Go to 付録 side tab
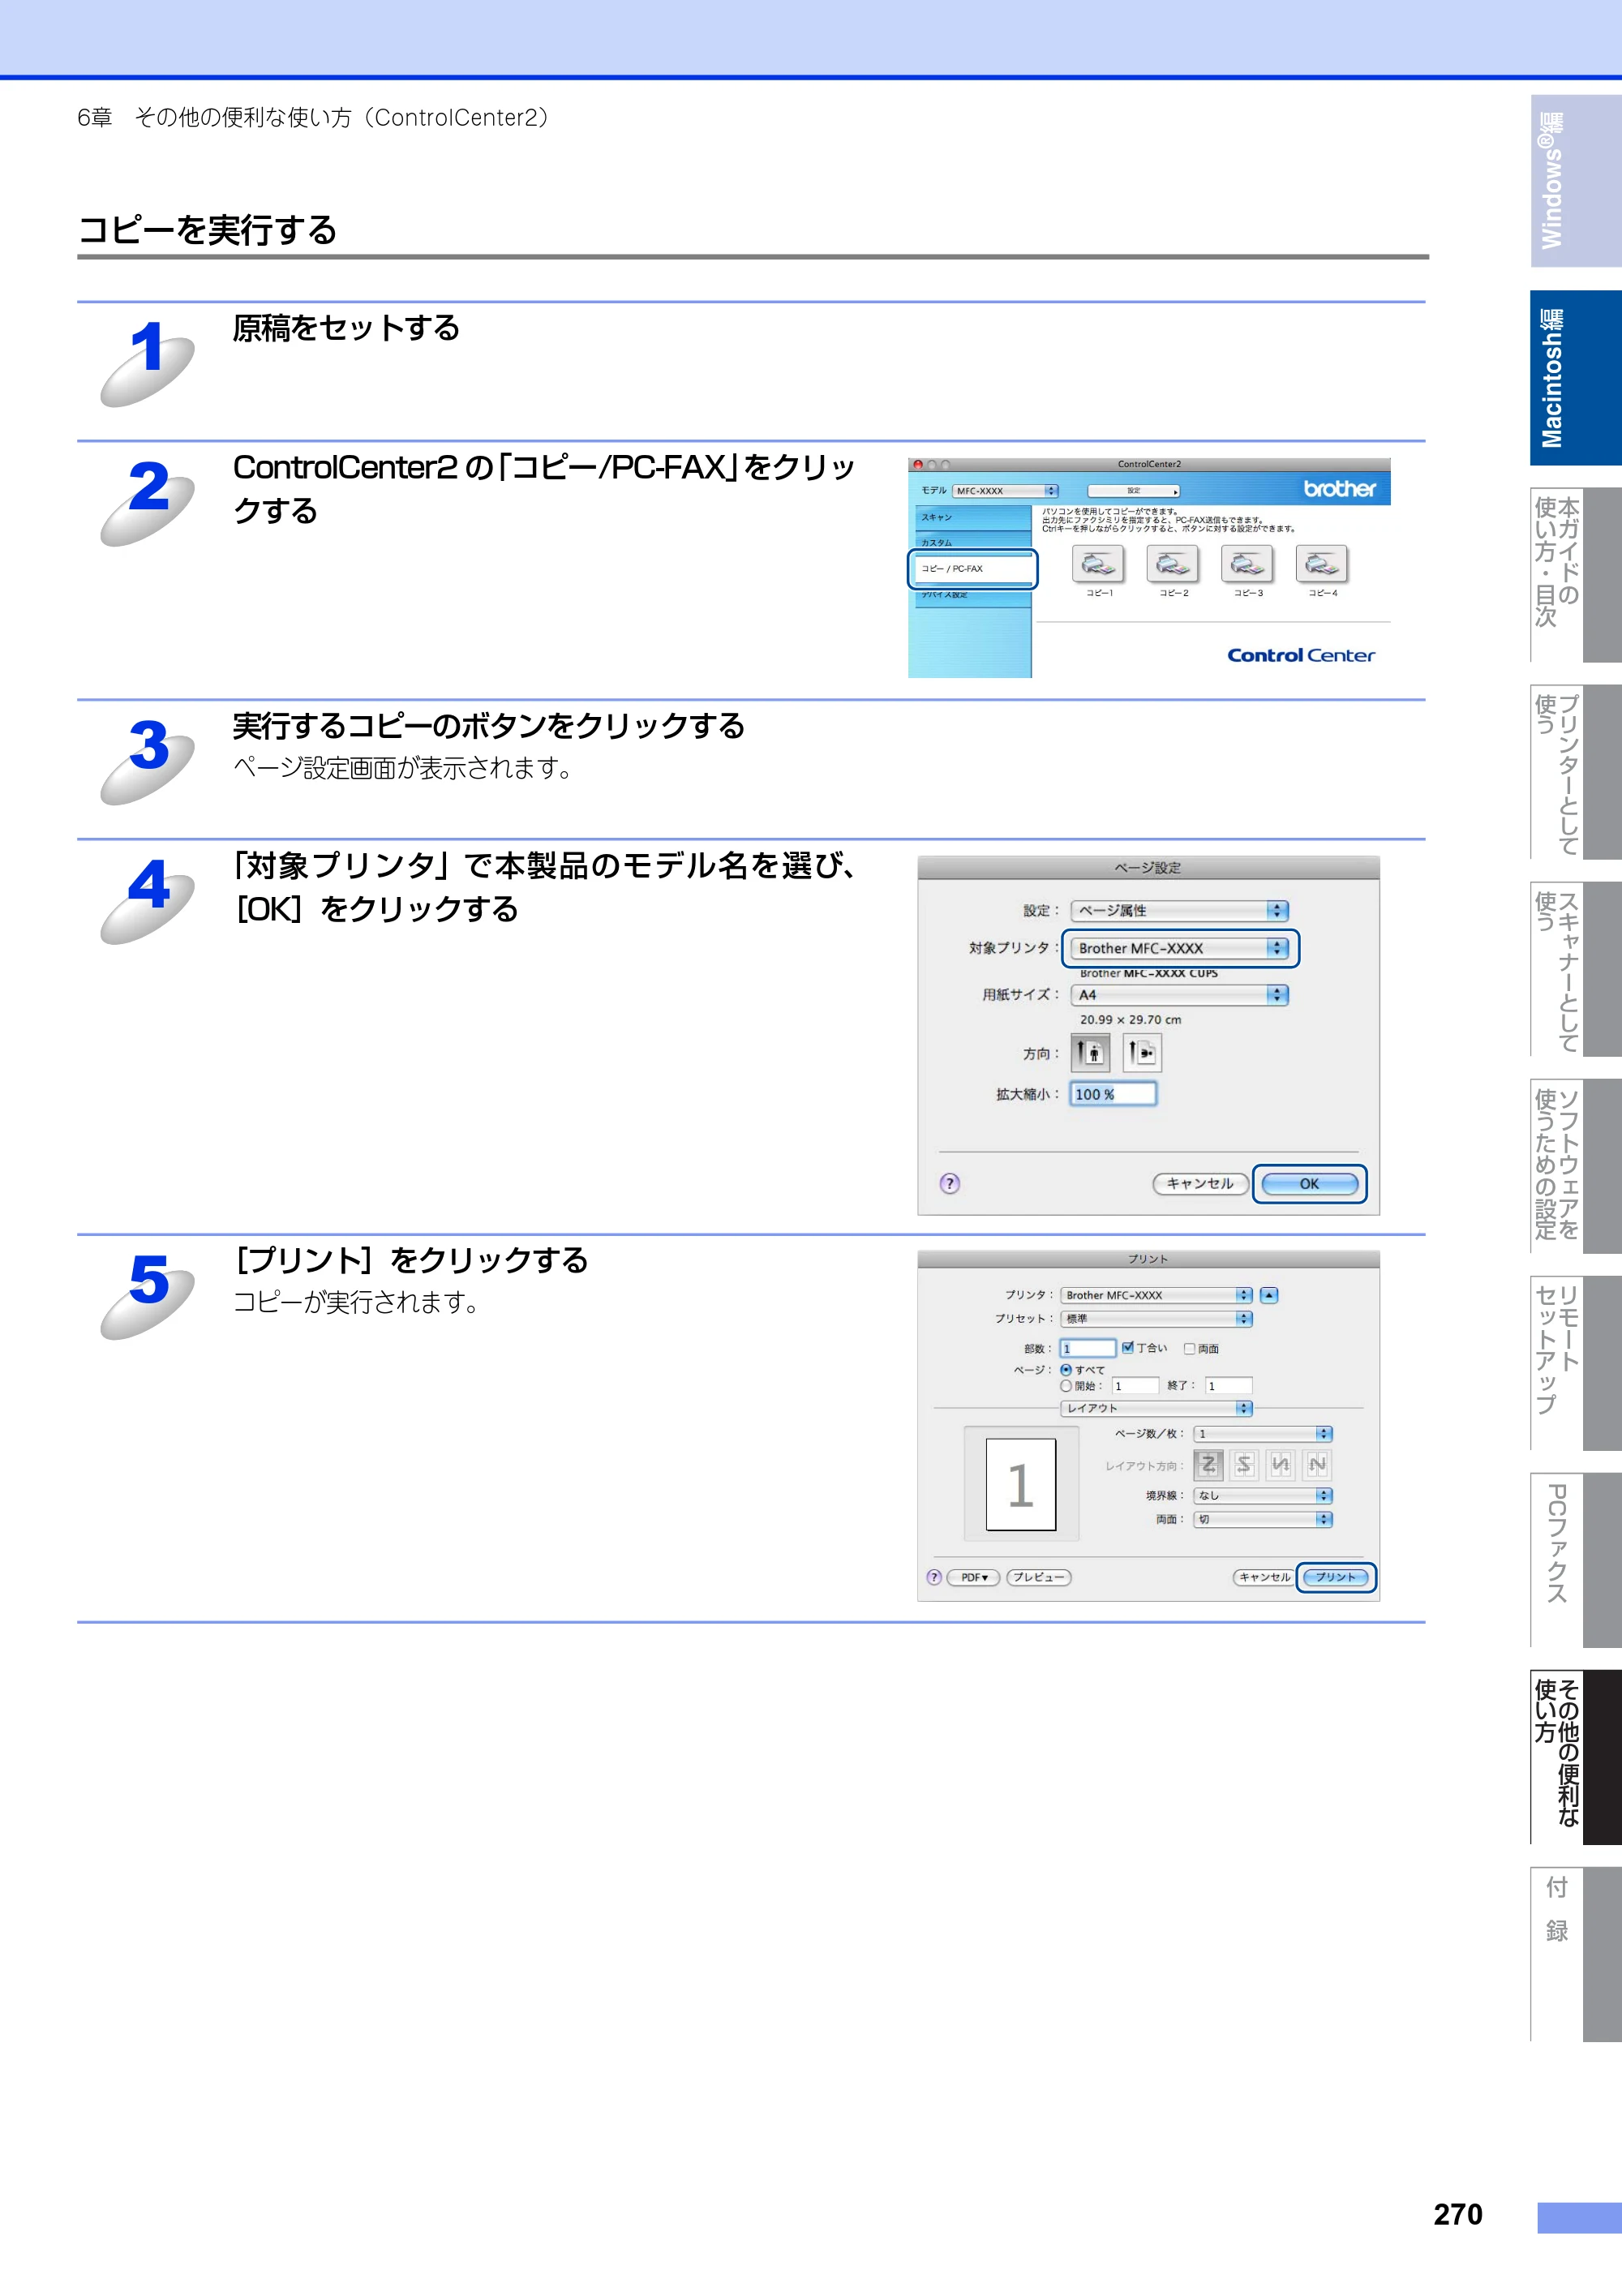The height and width of the screenshot is (2296, 1622). pyautogui.click(x=1575, y=1954)
